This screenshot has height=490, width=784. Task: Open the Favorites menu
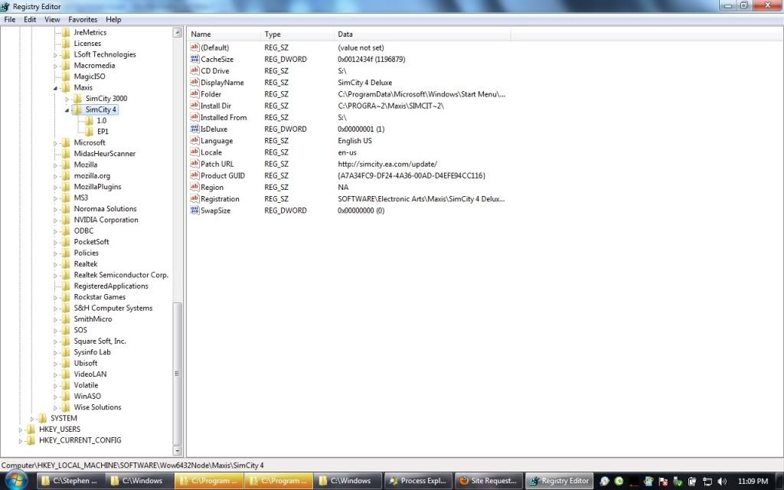point(83,19)
